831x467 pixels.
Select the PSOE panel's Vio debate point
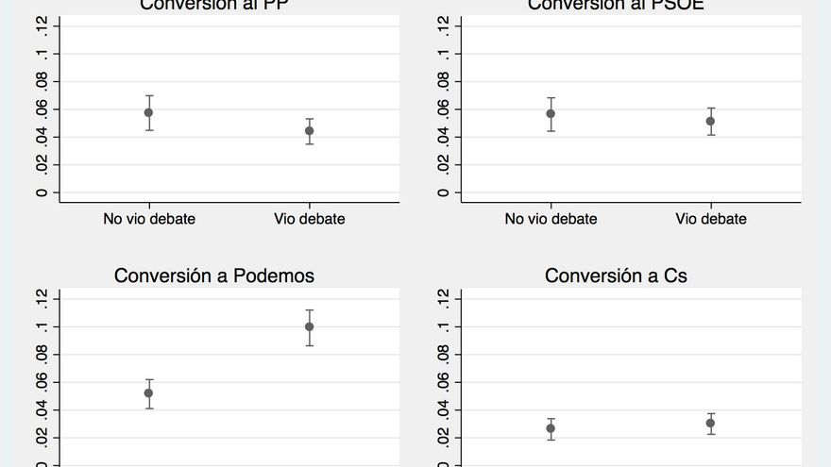(x=710, y=121)
